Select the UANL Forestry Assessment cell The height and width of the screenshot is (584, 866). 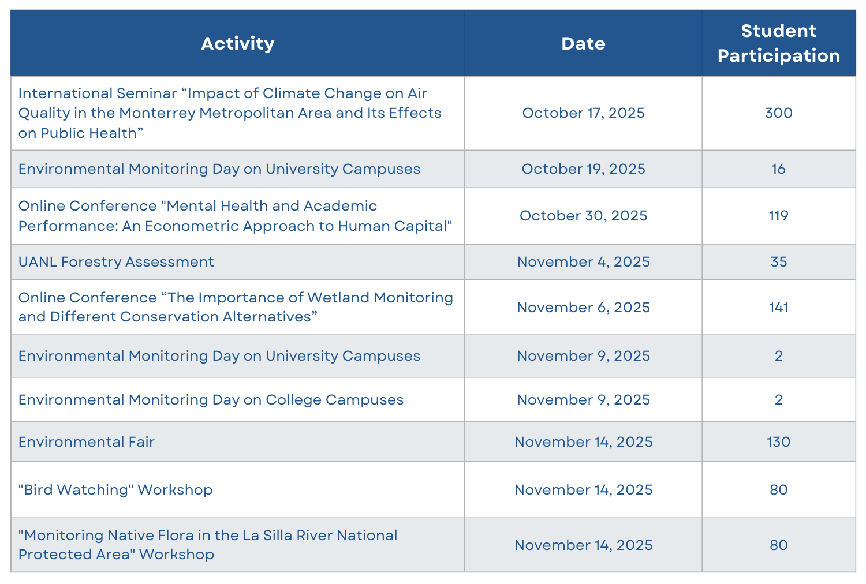pyautogui.click(x=237, y=262)
